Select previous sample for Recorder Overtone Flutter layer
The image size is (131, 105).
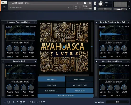click(x=3, y=22)
